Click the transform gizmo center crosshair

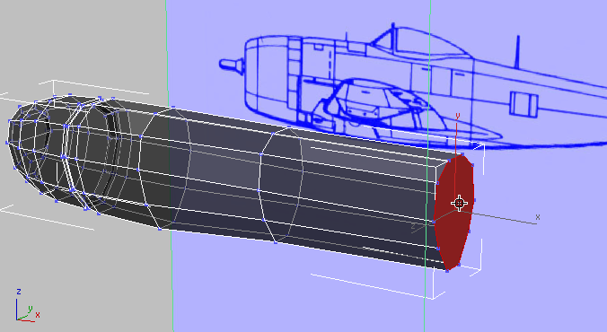[x=459, y=203]
